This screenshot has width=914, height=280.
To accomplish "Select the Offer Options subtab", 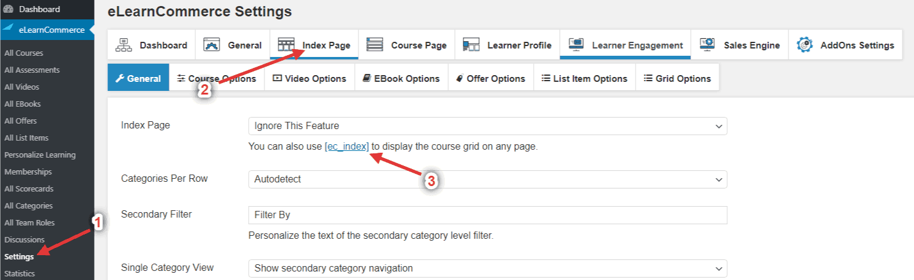I will 491,78.
